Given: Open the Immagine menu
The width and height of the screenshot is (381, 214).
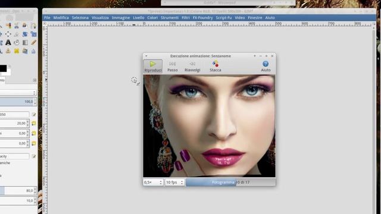Looking at the screenshot, I should [x=121, y=18].
